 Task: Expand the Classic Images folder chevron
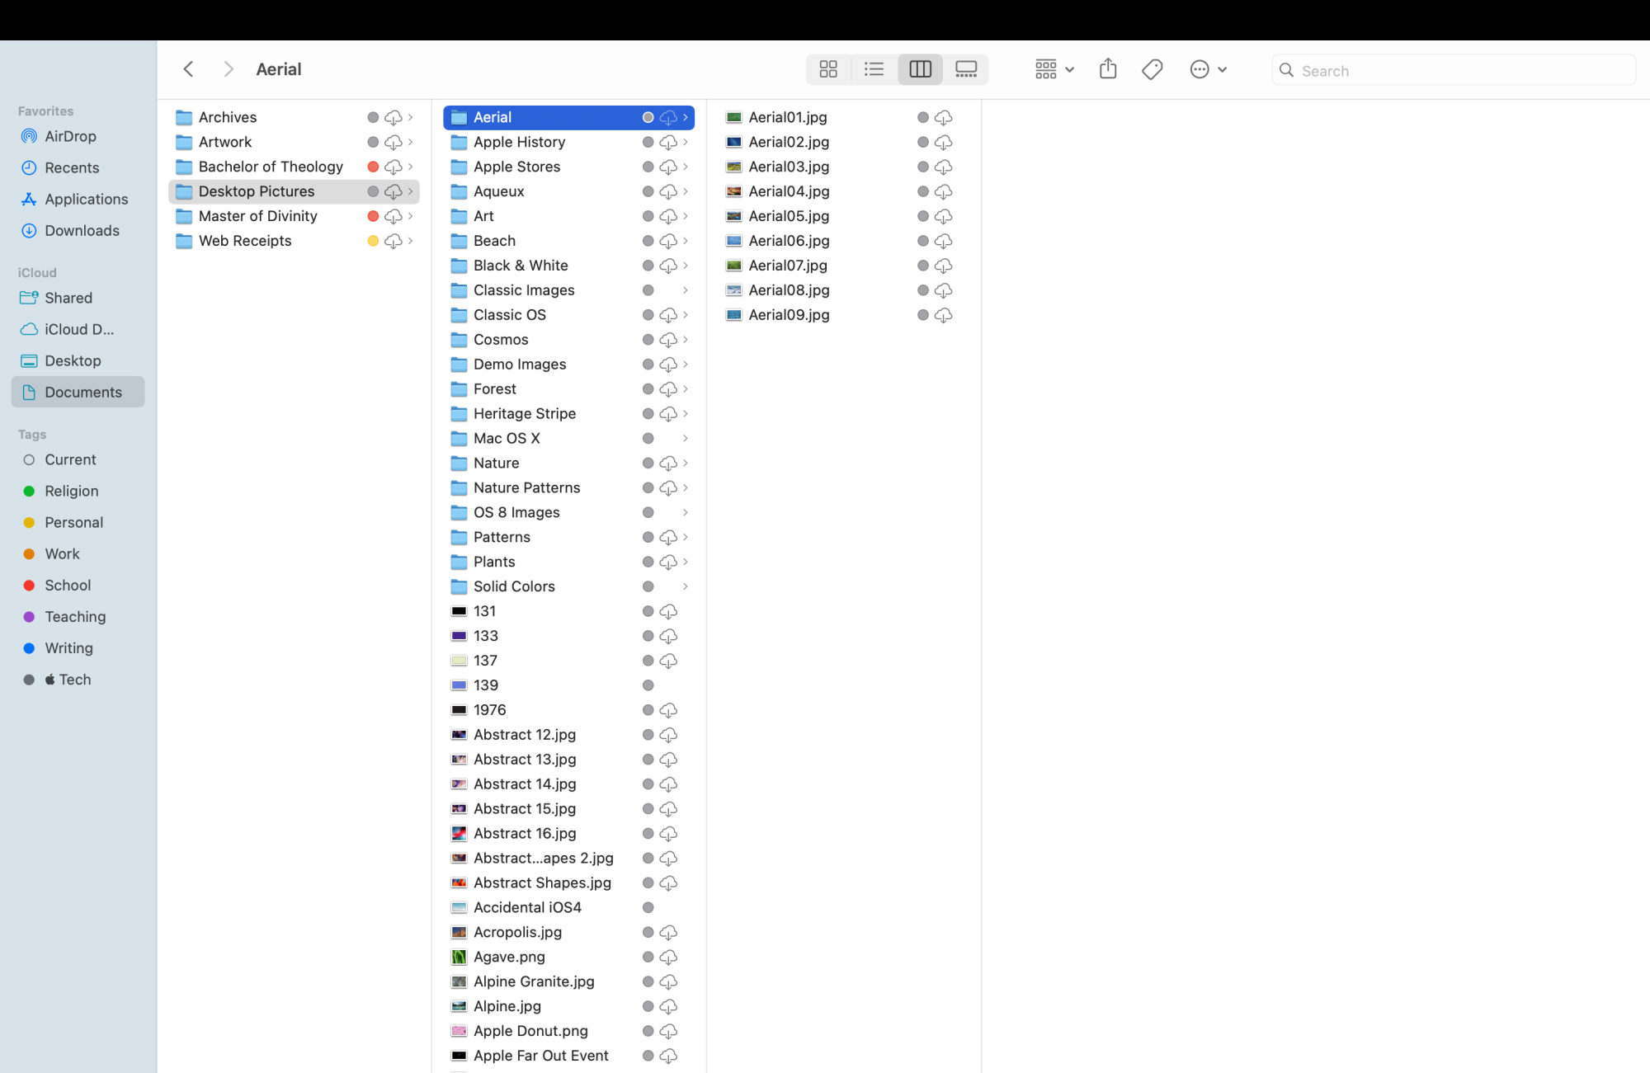(685, 290)
